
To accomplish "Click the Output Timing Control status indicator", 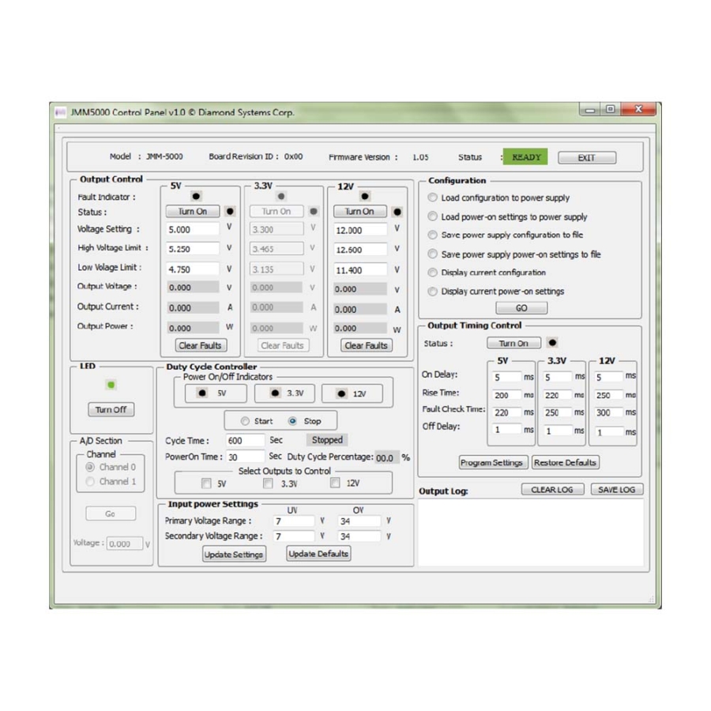I will coord(552,343).
